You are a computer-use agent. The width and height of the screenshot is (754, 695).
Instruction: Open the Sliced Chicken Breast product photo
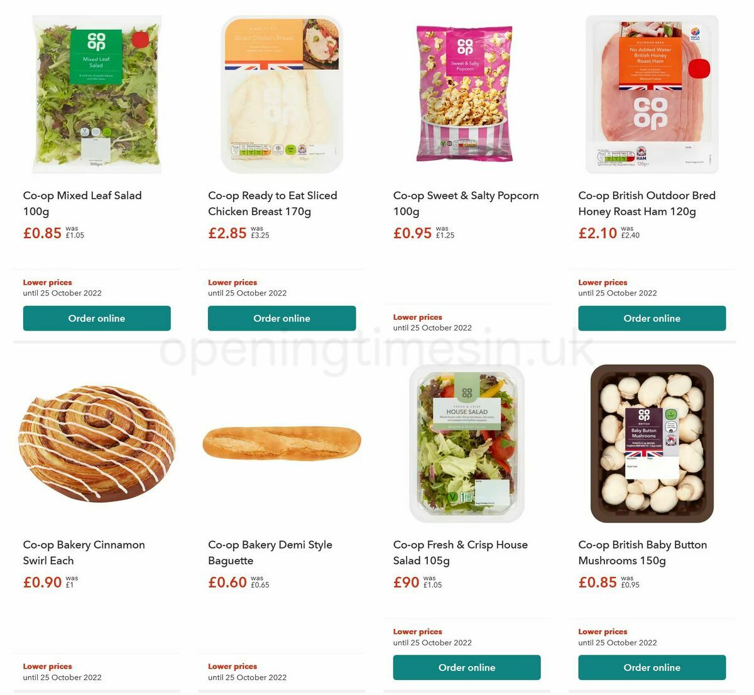[281, 94]
